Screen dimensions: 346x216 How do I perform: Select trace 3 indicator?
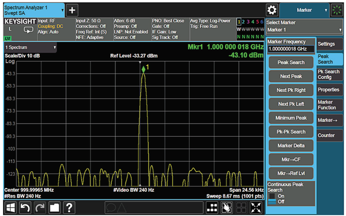248,22
